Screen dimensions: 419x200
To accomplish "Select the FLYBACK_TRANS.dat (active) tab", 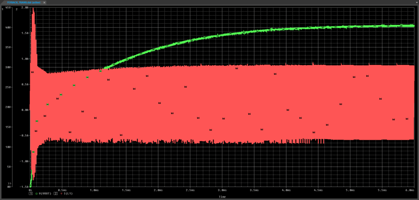I will 23,2.
